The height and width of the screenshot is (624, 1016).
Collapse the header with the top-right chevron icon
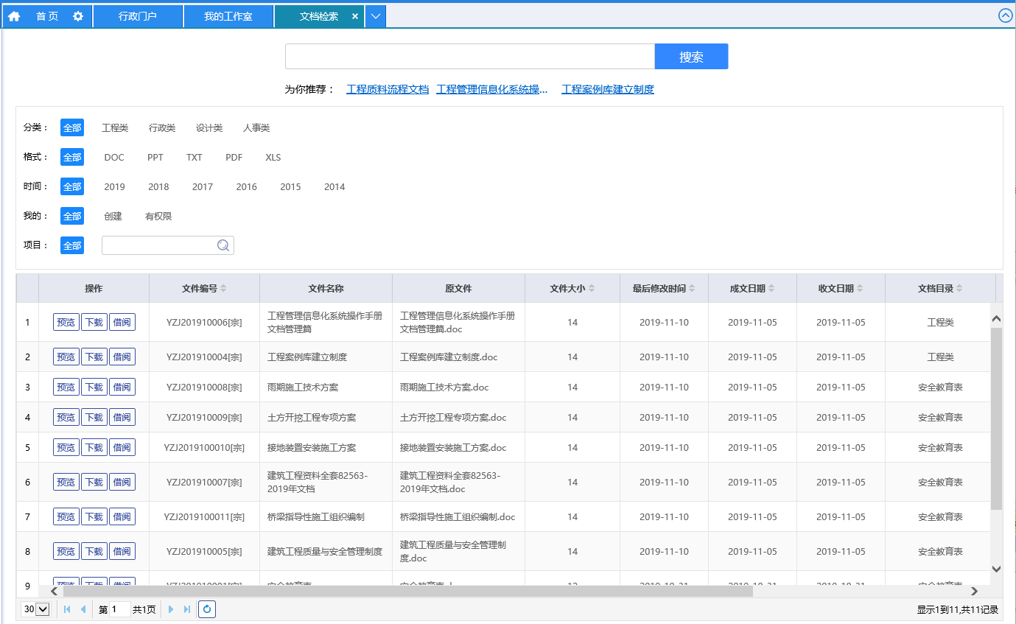tap(1005, 15)
